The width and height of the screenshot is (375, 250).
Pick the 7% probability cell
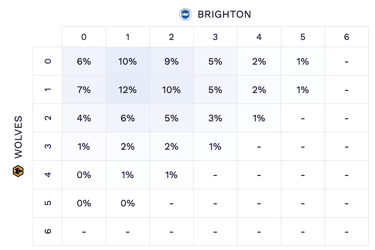(84, 90)
